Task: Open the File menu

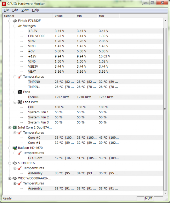Action: (x=6, y=10)
